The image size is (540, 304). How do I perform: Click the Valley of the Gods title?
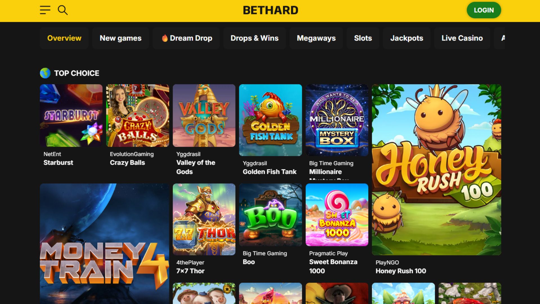(x=196, y=167)
